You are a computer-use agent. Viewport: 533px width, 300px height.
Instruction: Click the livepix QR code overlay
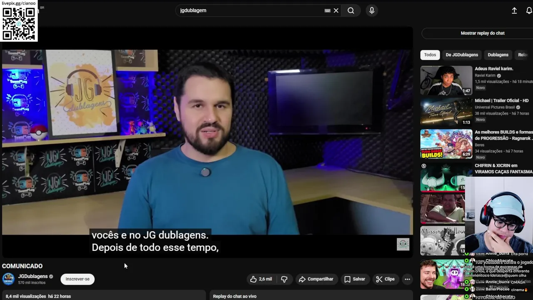(19, 24)
